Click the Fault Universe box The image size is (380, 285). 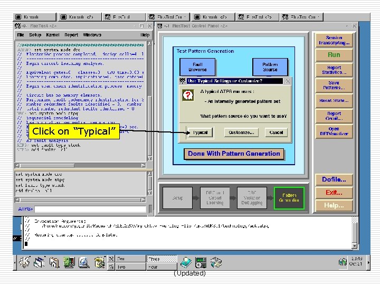coord(197,67)
